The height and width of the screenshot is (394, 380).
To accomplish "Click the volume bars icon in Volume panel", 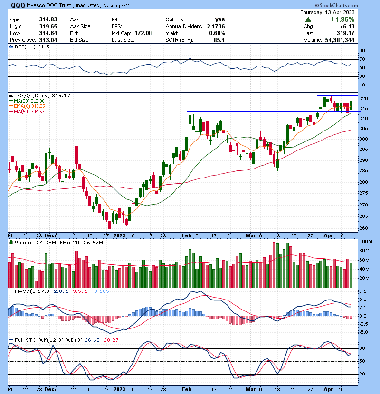I will coord(11,242).
